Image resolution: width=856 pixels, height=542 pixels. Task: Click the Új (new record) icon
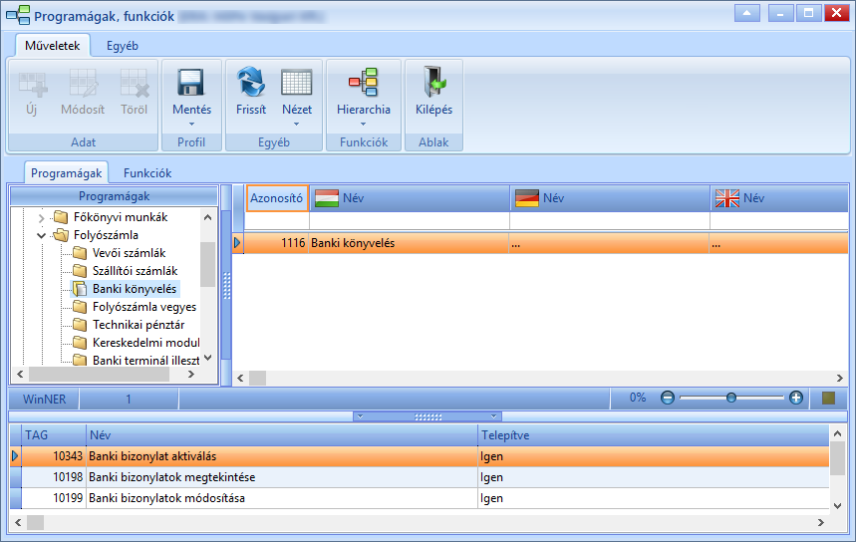coord(32,83)
